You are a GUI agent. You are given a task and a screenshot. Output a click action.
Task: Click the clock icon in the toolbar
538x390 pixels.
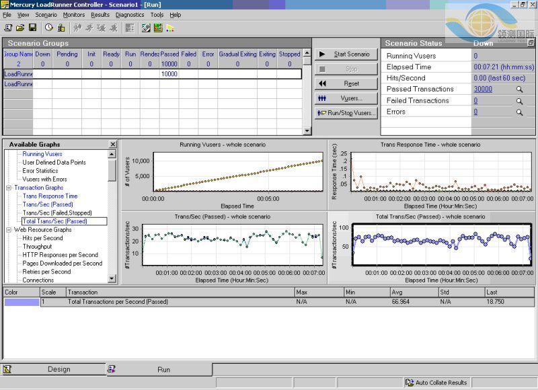(x=48, y=28)
